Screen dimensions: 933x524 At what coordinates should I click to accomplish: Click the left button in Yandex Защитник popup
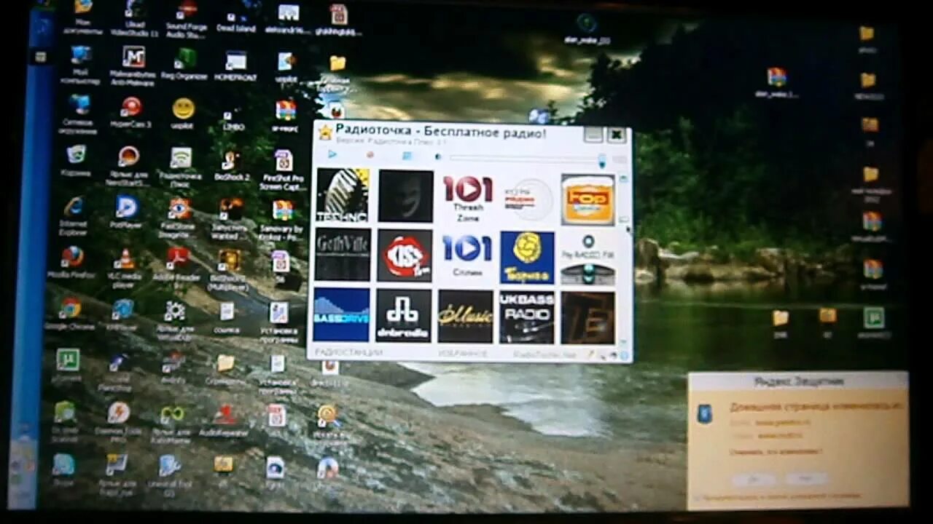pos(754,479)
